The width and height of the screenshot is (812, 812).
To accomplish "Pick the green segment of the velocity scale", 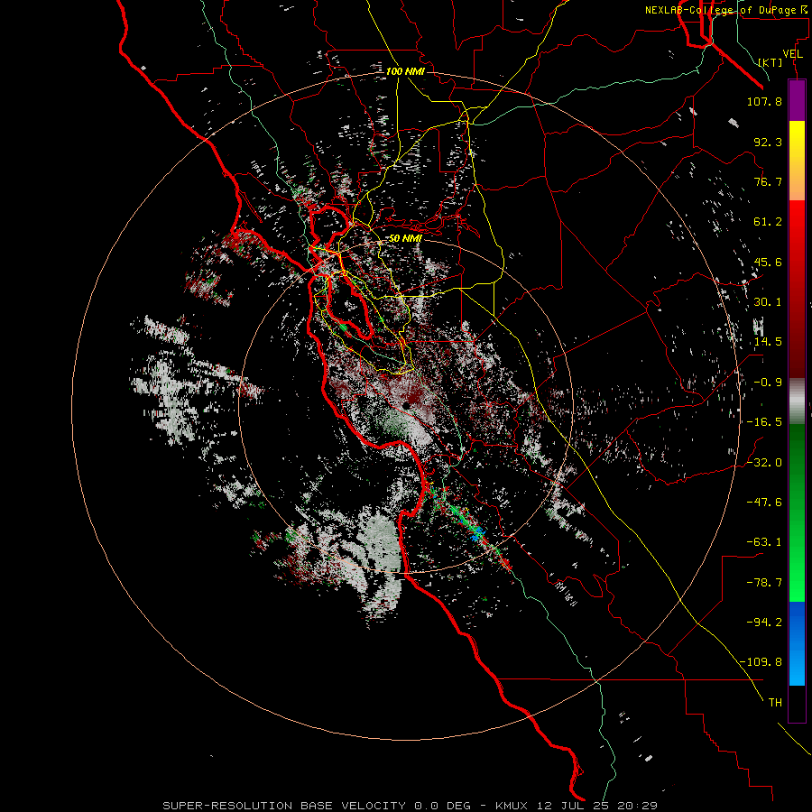I will point(797,512).
